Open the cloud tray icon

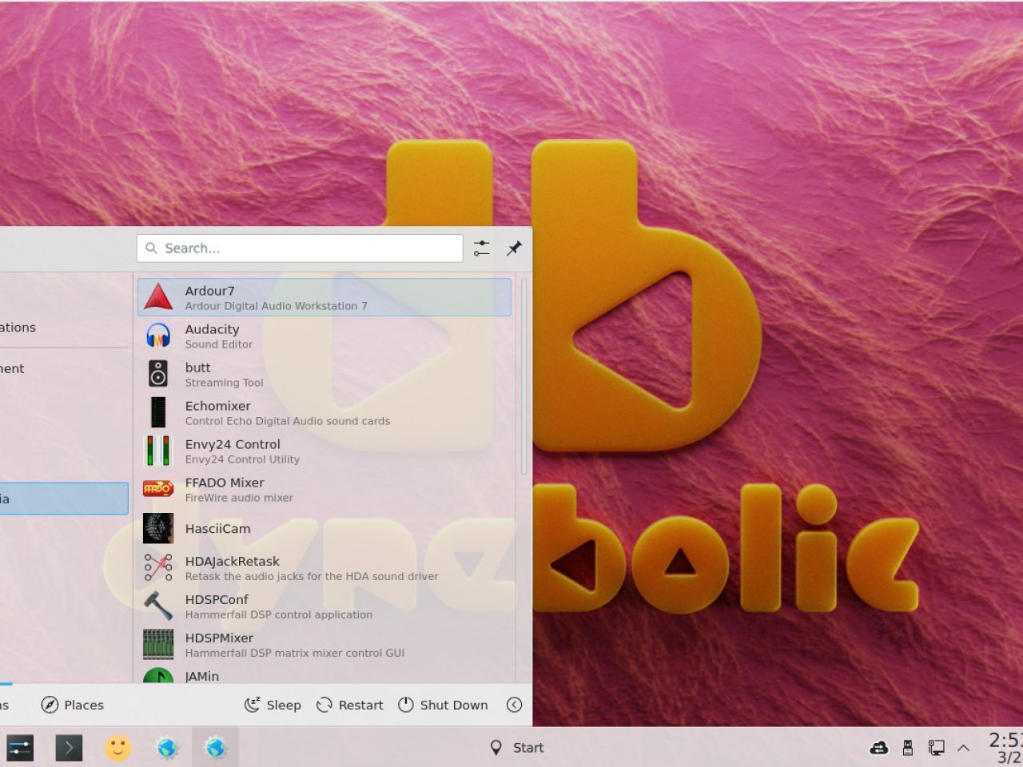pyautogui.click(x=879, y=748)
